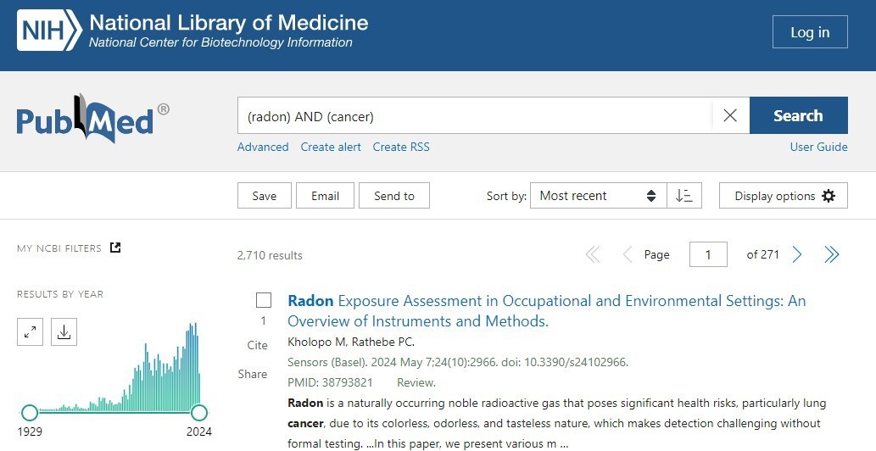Expand the results by year chart
Viewport: 876px width, 451px height.
coord(31,332)
